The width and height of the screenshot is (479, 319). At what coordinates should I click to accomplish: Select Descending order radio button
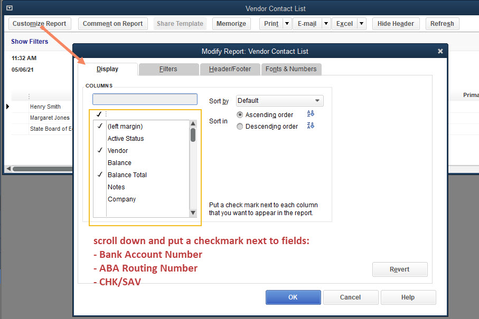pyautogui.click(x=240, y=127)
